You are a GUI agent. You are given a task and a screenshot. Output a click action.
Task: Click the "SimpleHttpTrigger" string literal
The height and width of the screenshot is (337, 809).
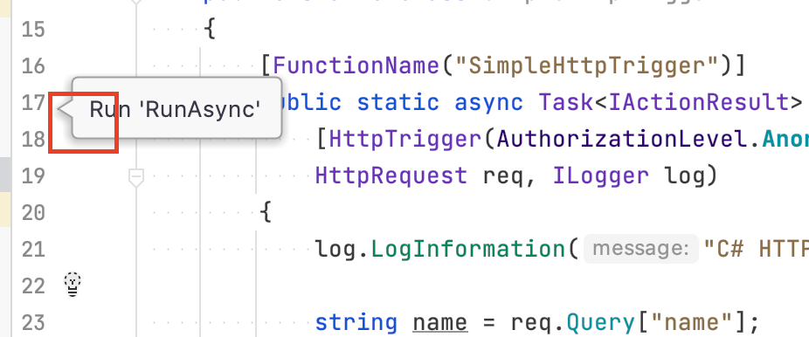(x=588, y=66)
